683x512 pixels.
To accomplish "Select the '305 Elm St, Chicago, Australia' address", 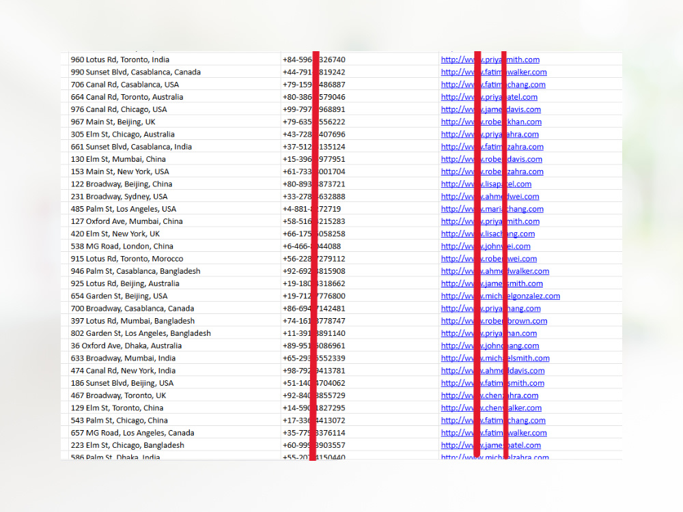I will (x=122, y=134).
